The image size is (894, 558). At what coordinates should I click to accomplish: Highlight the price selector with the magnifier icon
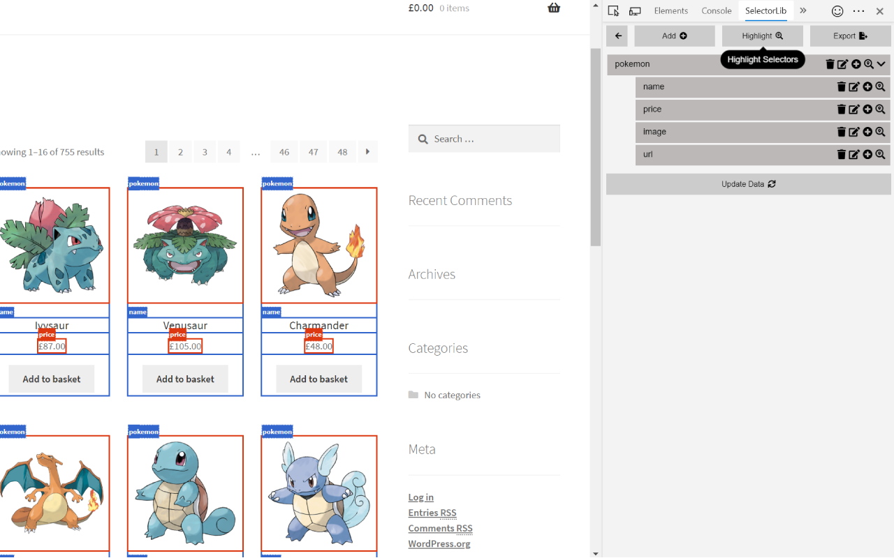pyautogui.click(x=880, y=110)
